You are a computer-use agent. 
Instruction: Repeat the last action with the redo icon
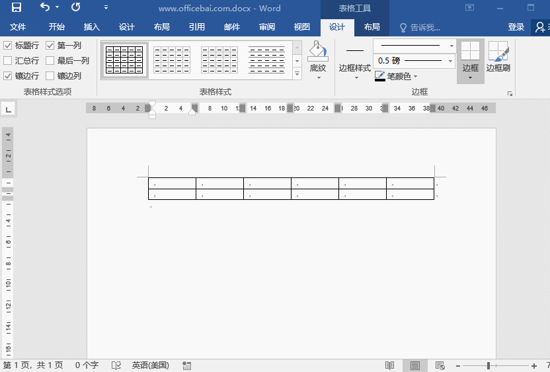coord(75,7)
